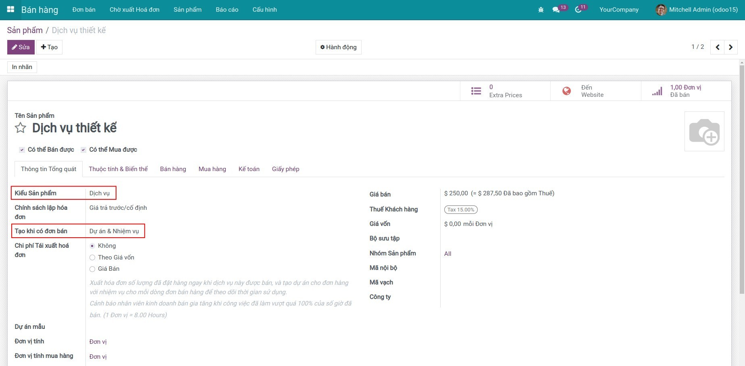This screenshot has height=366, width=745.
Task: Expand the 'Cấu hình' menu
Action: (x=264, y=10)
